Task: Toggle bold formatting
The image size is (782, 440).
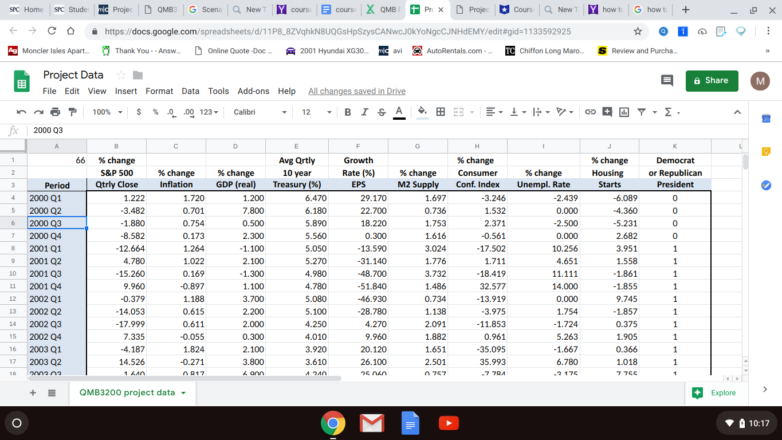Action: coord(348,112)
